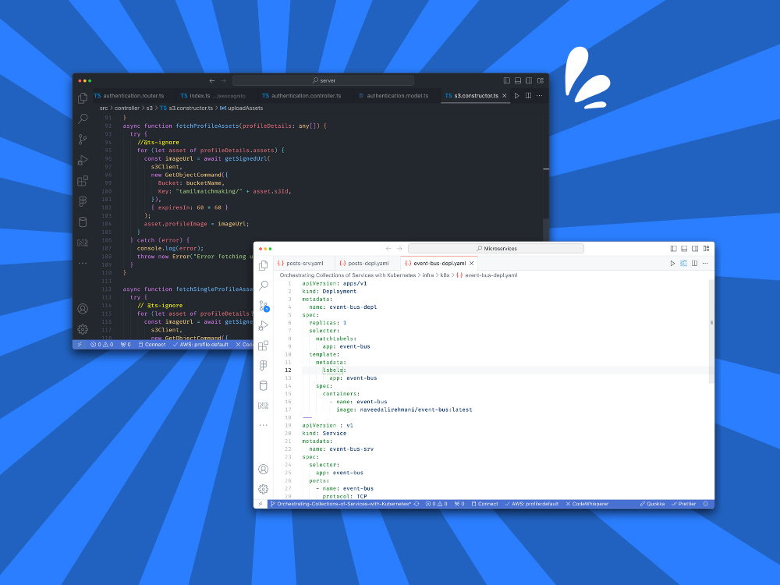Click CodeWhisperer in Microservices status bar
Screen dimensions: 780x585
point(587,504)
